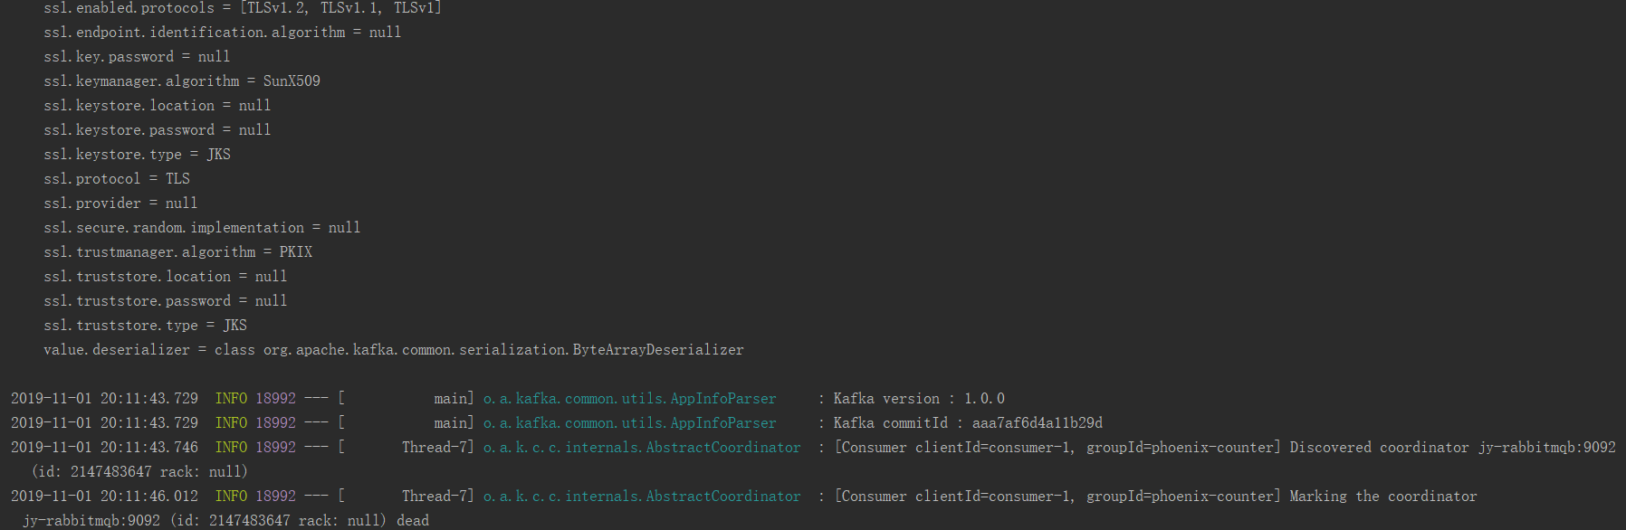
Task: Click SunX509 keymanager algorithm value
Action: coord(292,81)
